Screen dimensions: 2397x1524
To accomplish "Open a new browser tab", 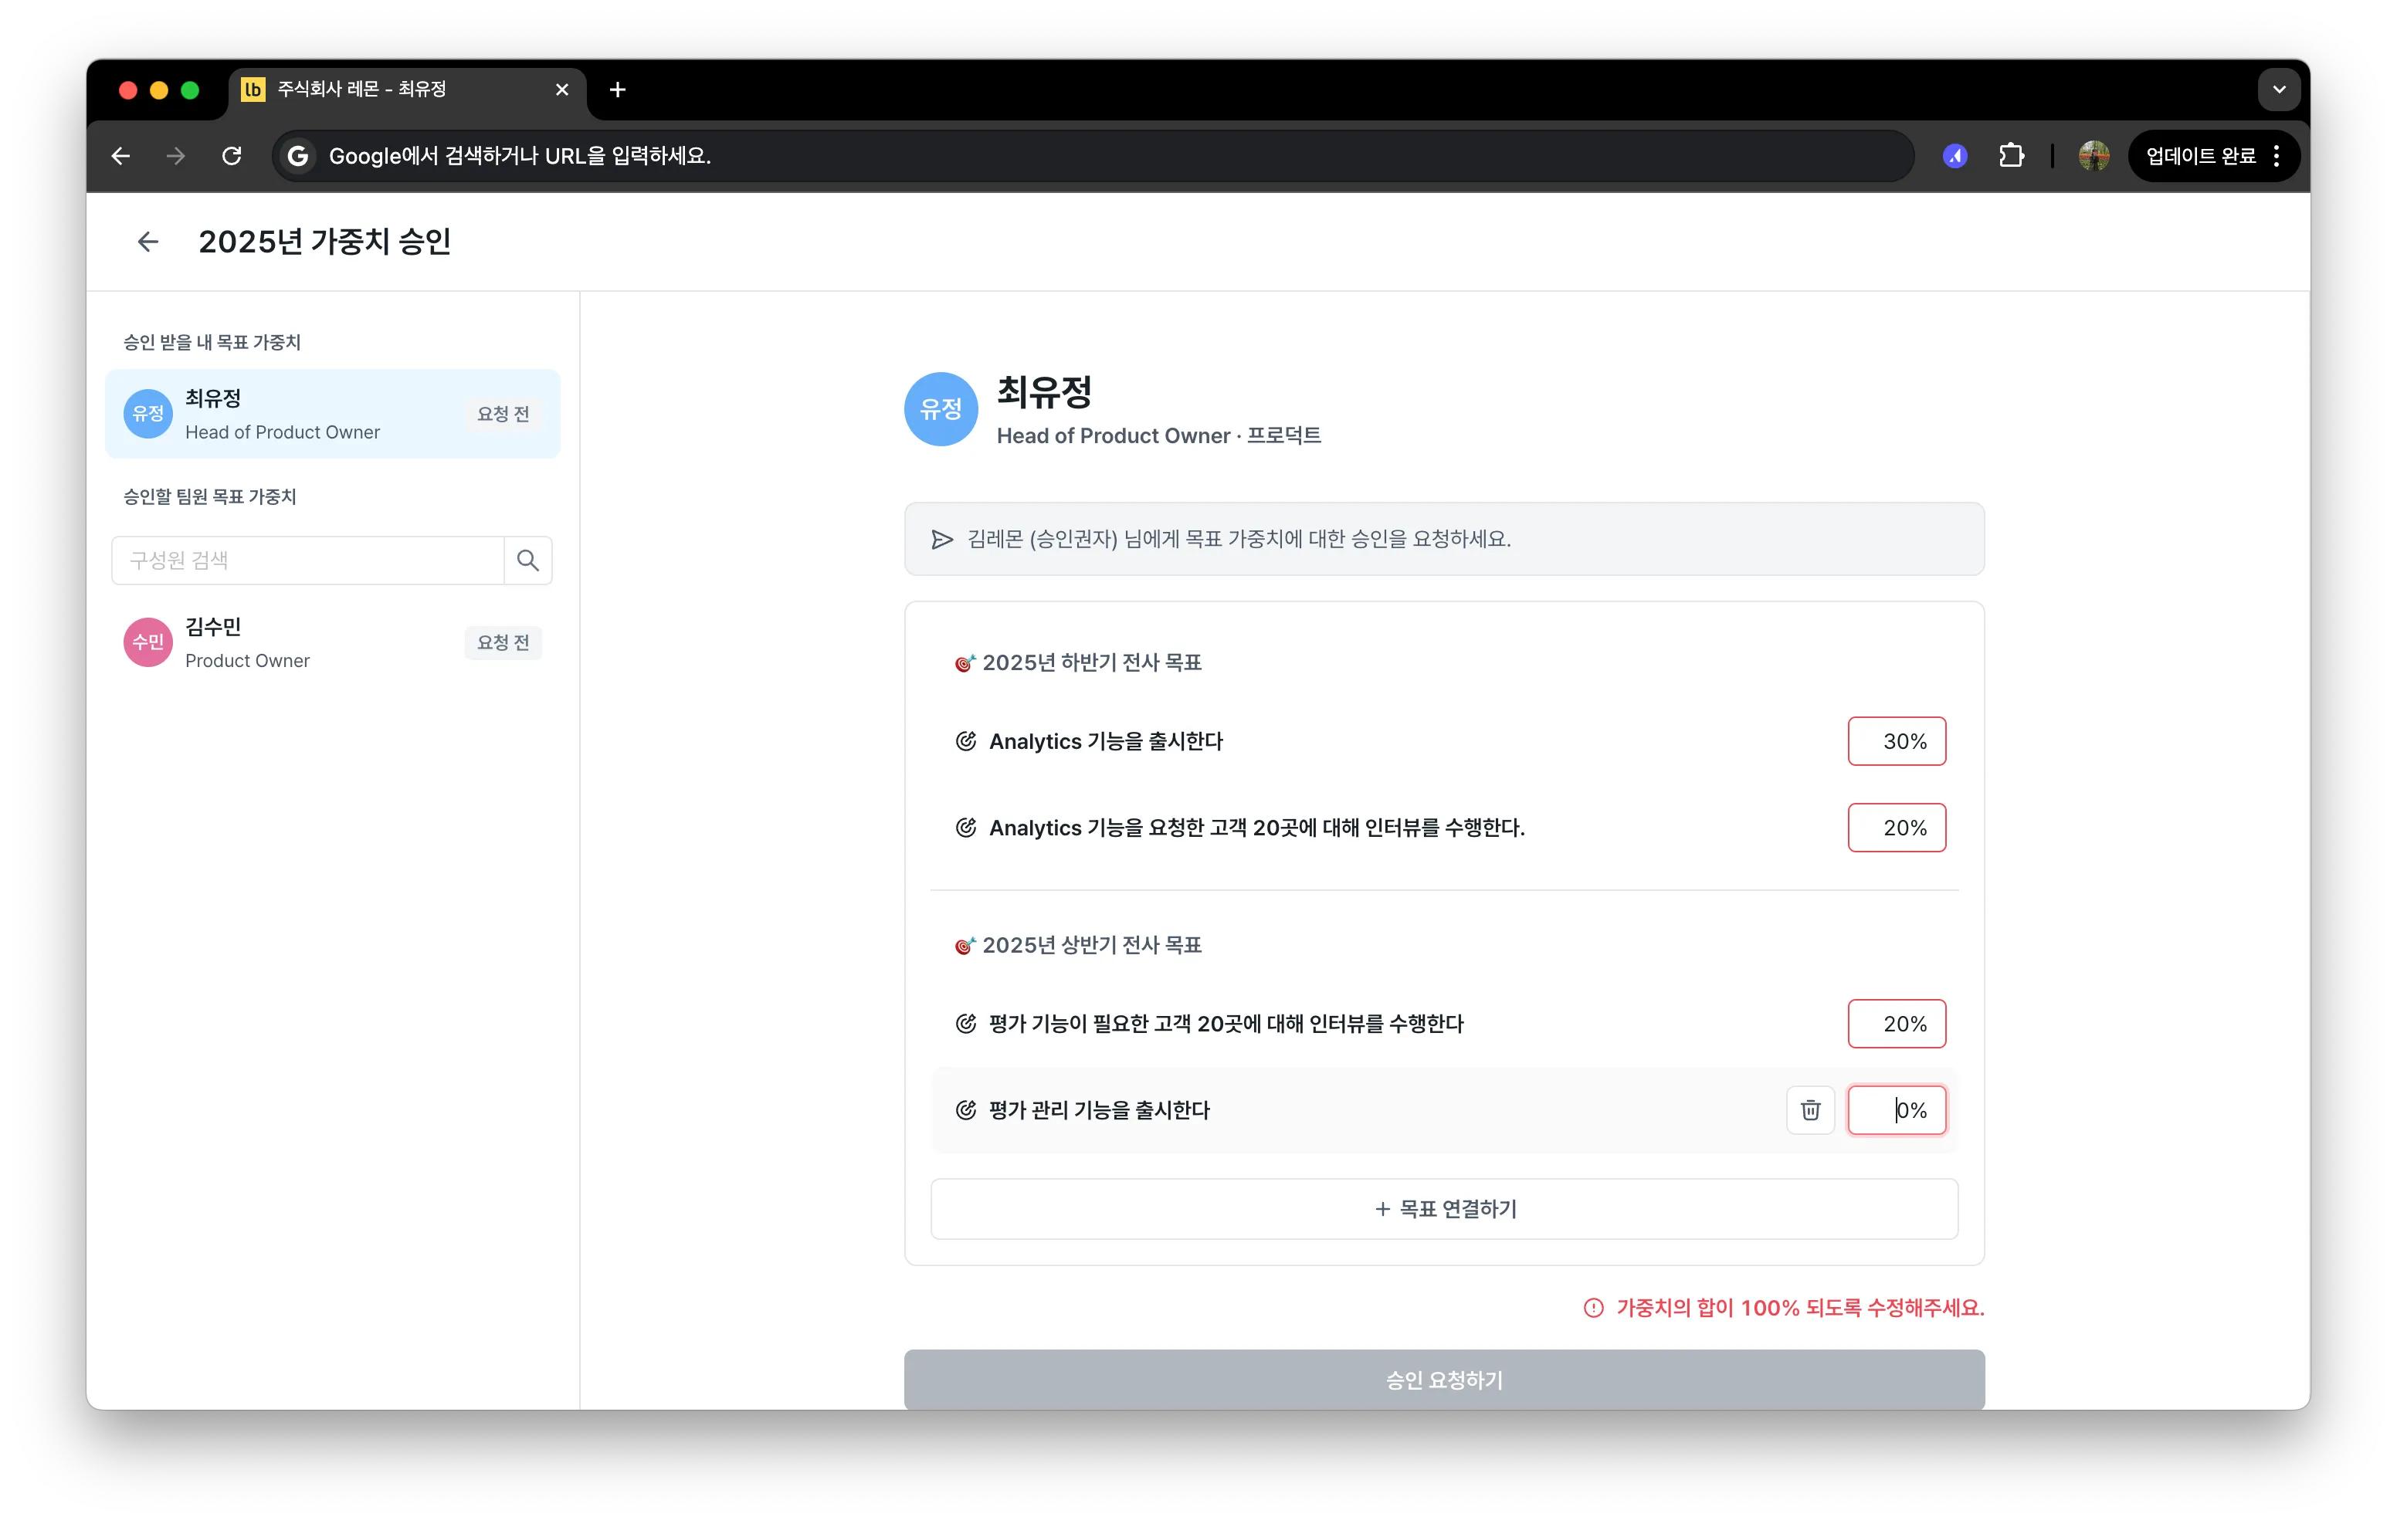I will tap(617, 90).
